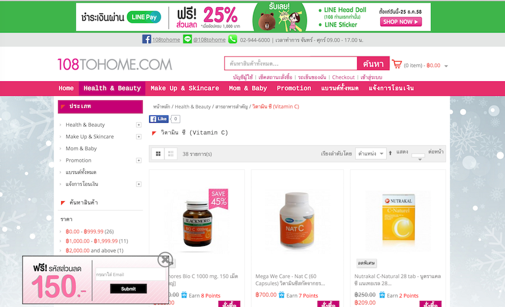Close the discount code popup

coord(165,259)
